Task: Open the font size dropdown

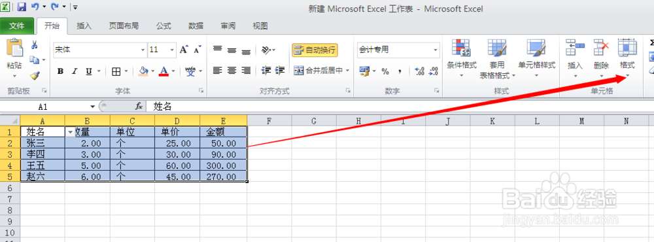Action: 172,50
